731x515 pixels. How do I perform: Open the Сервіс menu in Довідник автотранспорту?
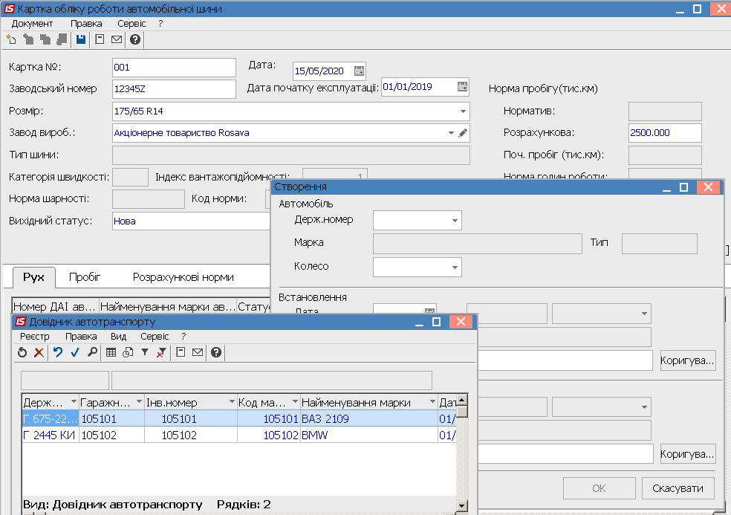click(155, 337)
